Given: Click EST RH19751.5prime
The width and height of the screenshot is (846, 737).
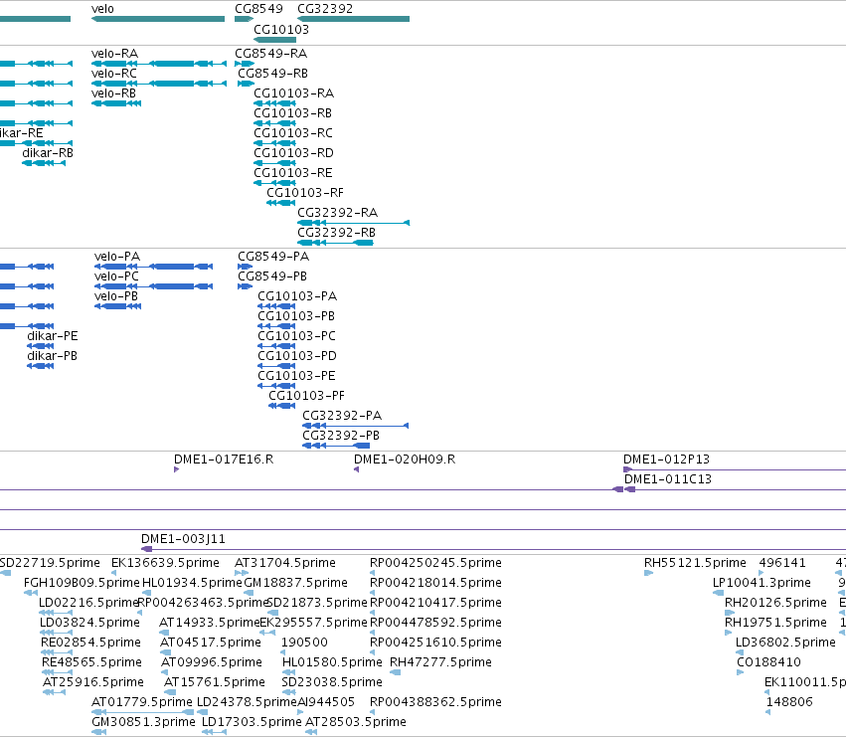Looking at the screenshot, I should [728, 633].
